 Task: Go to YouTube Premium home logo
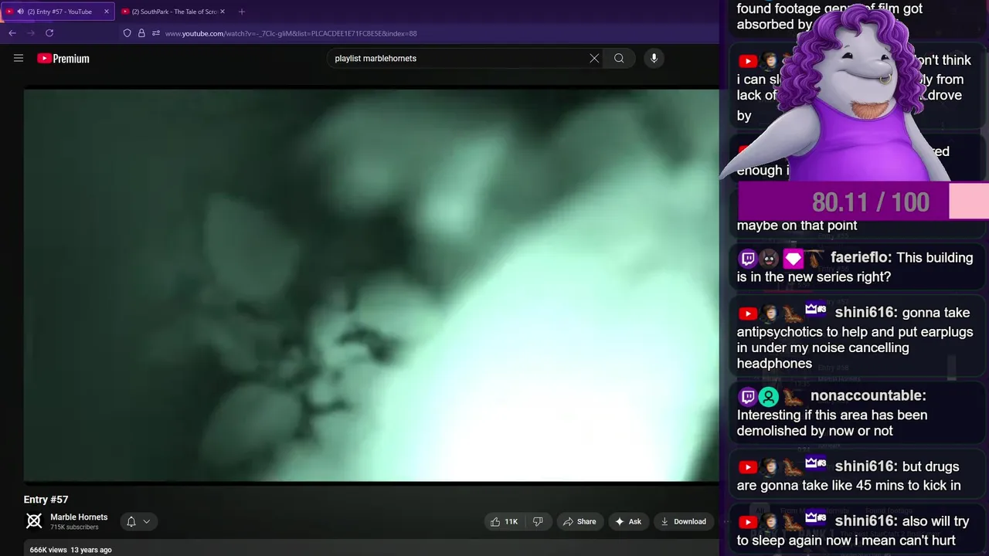tap(63, 58)
